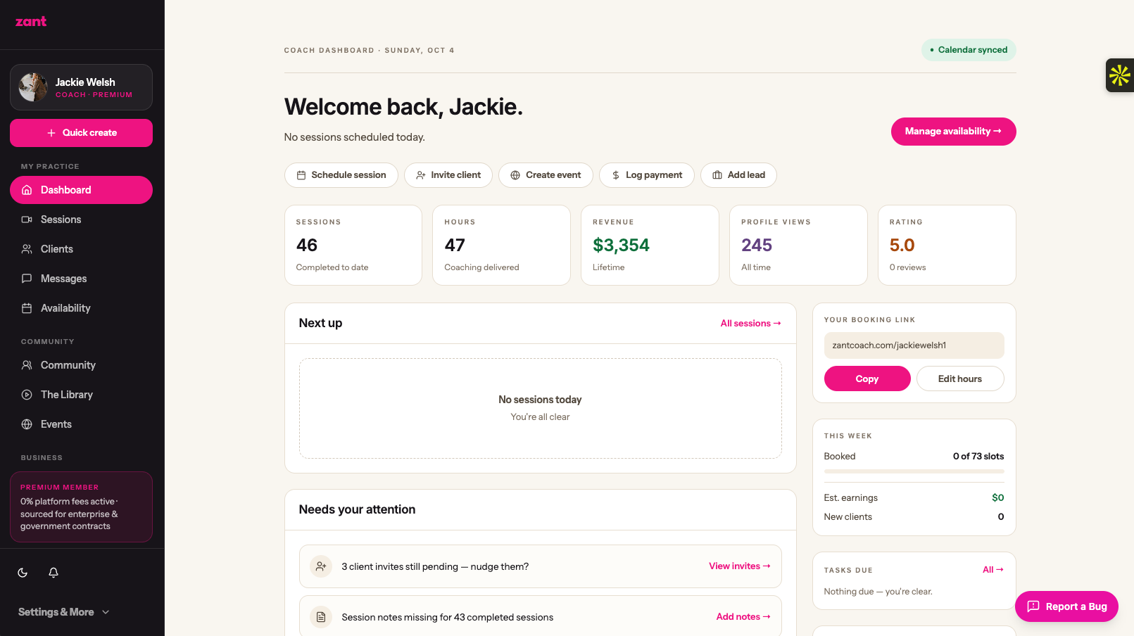Open the Sessions 46 stat card

[x=353, y=245]
